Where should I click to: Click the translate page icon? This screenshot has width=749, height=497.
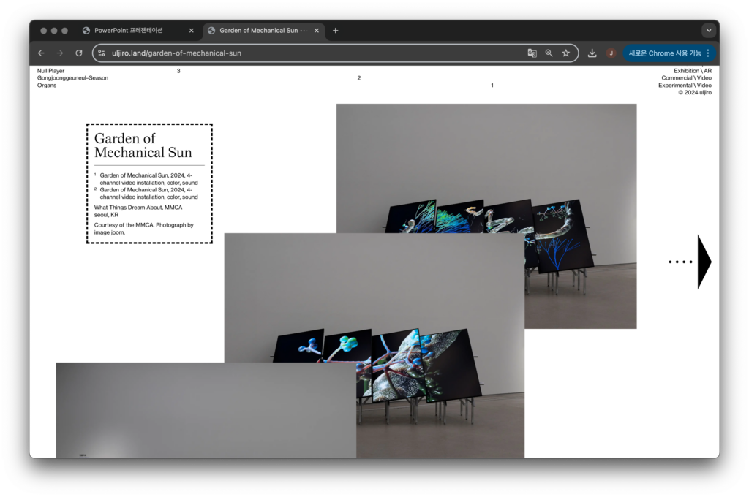click(x=532, y=53)
